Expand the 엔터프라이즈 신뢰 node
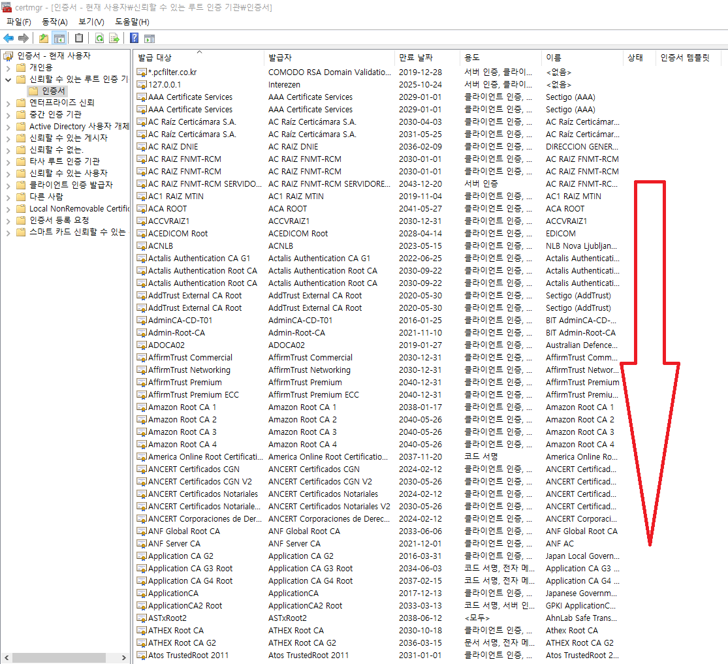Viewport: 728px width, 664px height. tap(8, 103)
